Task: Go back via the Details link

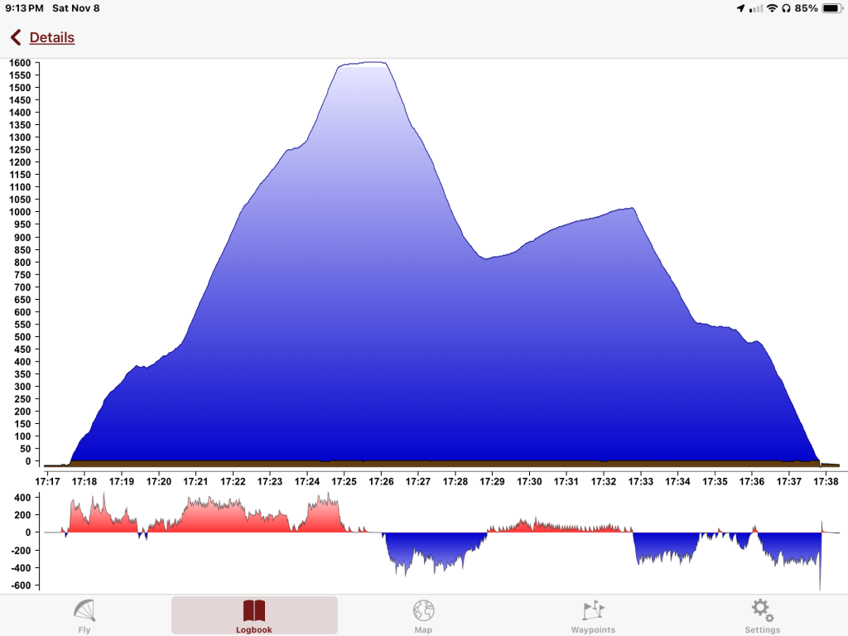Action: point(51,38)
